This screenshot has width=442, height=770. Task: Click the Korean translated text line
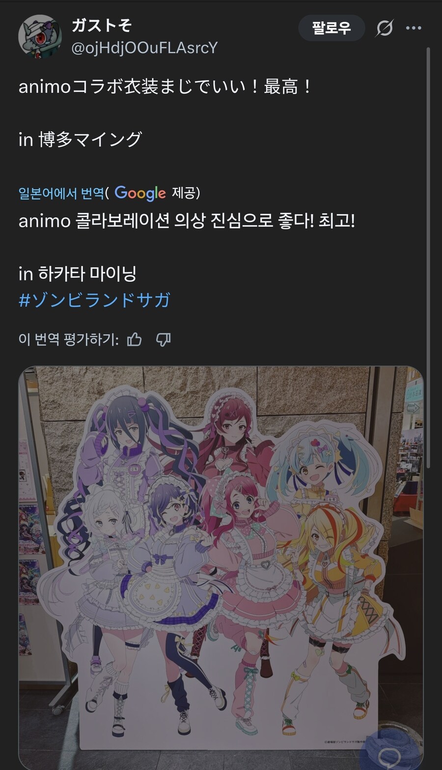click(187, 220)
